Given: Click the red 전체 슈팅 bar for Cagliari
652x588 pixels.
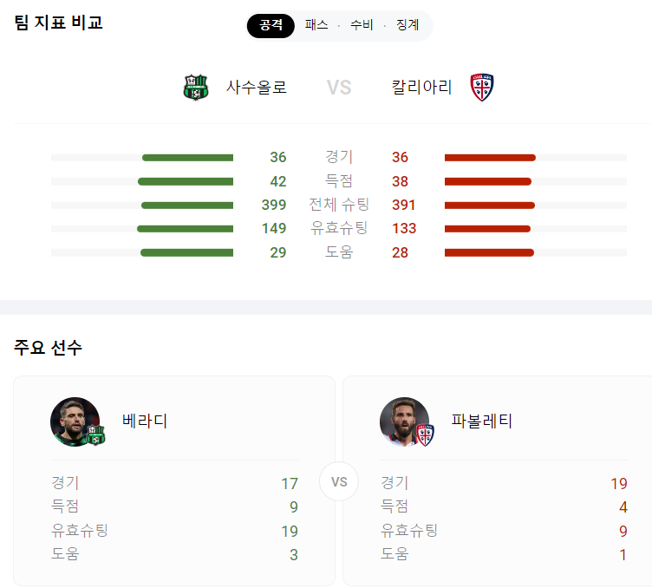Looking at the screenshot, I should [489, 206].
